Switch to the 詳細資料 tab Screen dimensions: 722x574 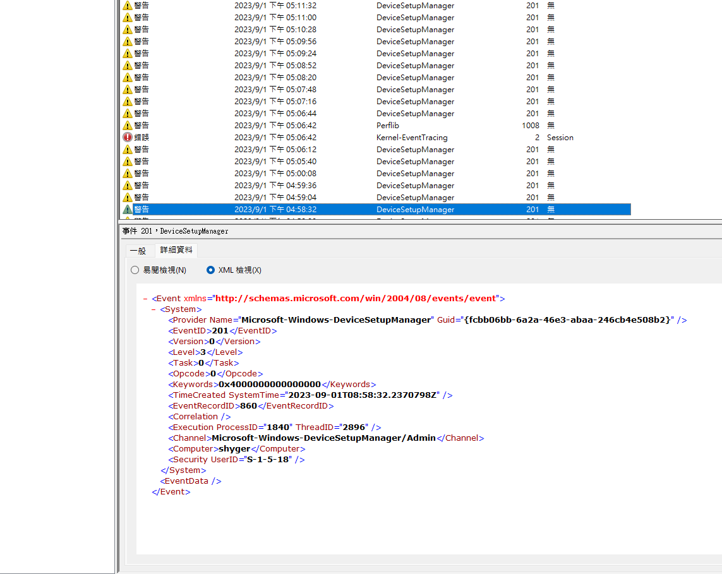pos(176,250)
